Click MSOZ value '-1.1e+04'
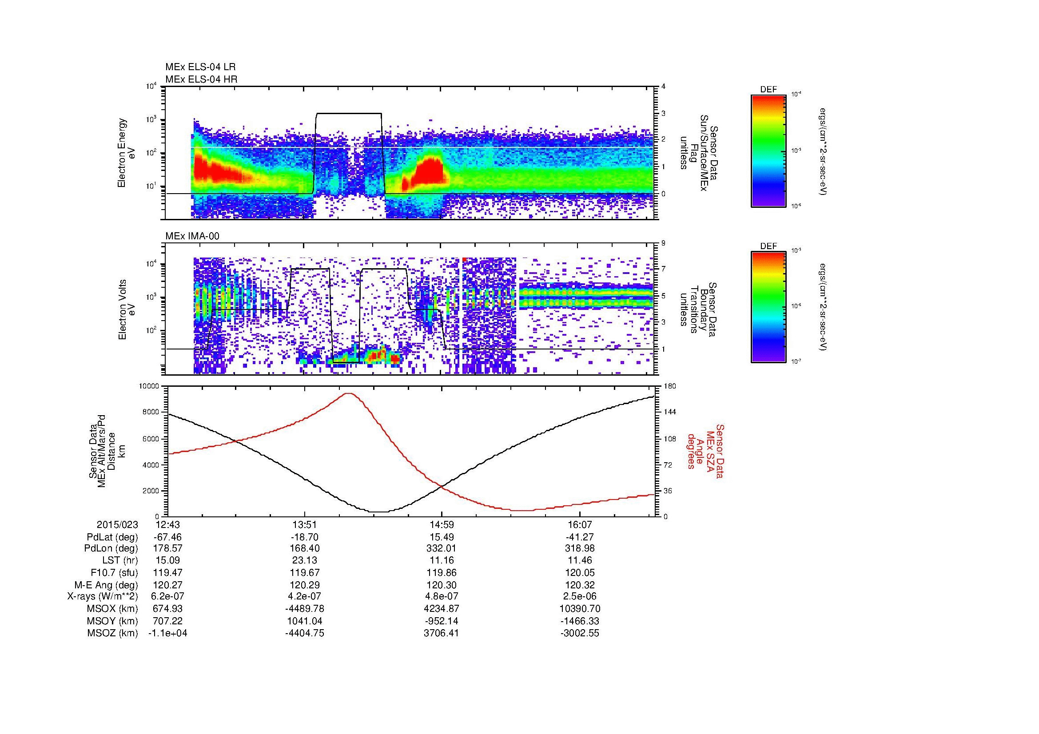The width and height of the screenshot is (1039, 734). (167, 633)
